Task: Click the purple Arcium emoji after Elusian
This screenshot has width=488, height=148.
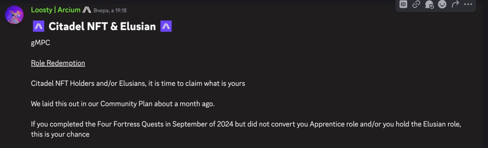Action: click(x=166, y=26)
